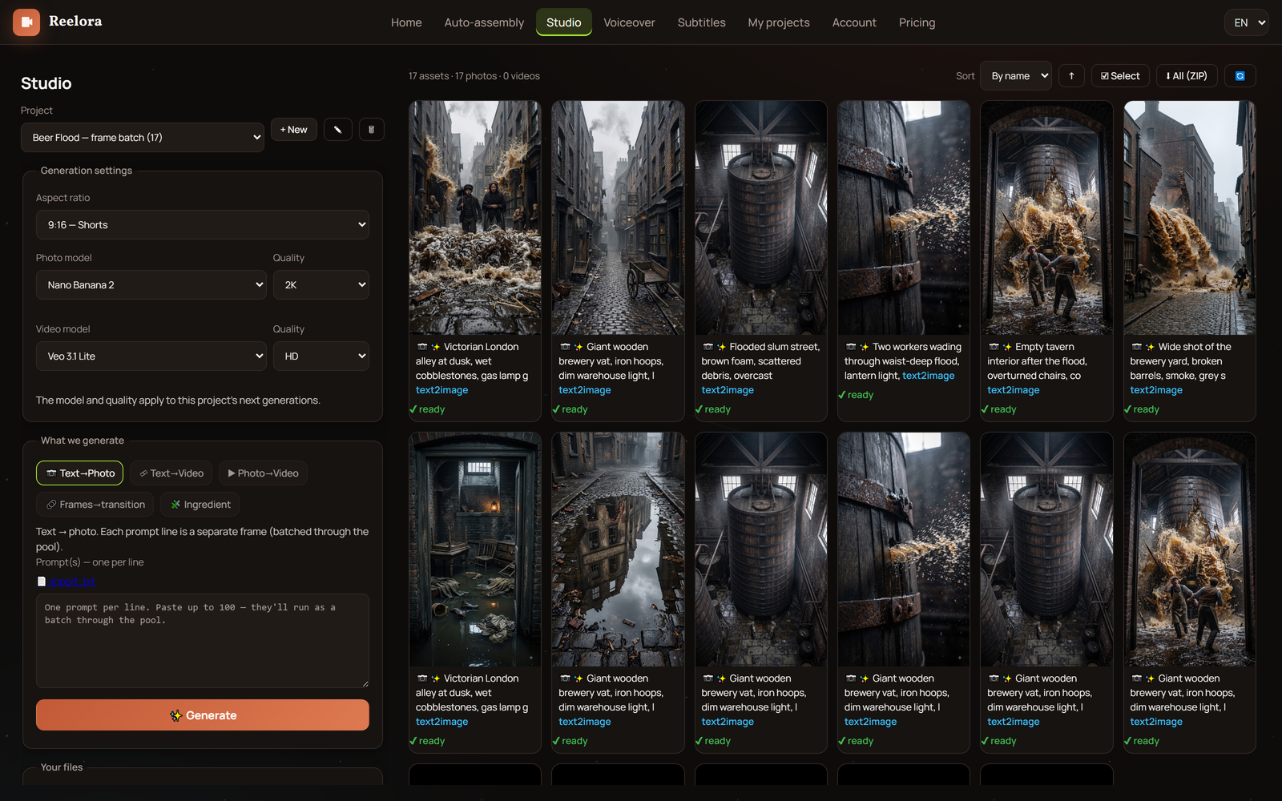This screenshot has height=801, width=1282.
Task: Click text2image link on the 'Empty tavern' card
Action: [1014, 390]
